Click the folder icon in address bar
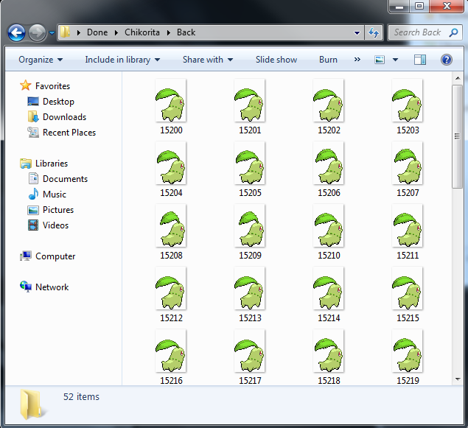The width and height of the screenshot is (468, 428). [65, 32]
